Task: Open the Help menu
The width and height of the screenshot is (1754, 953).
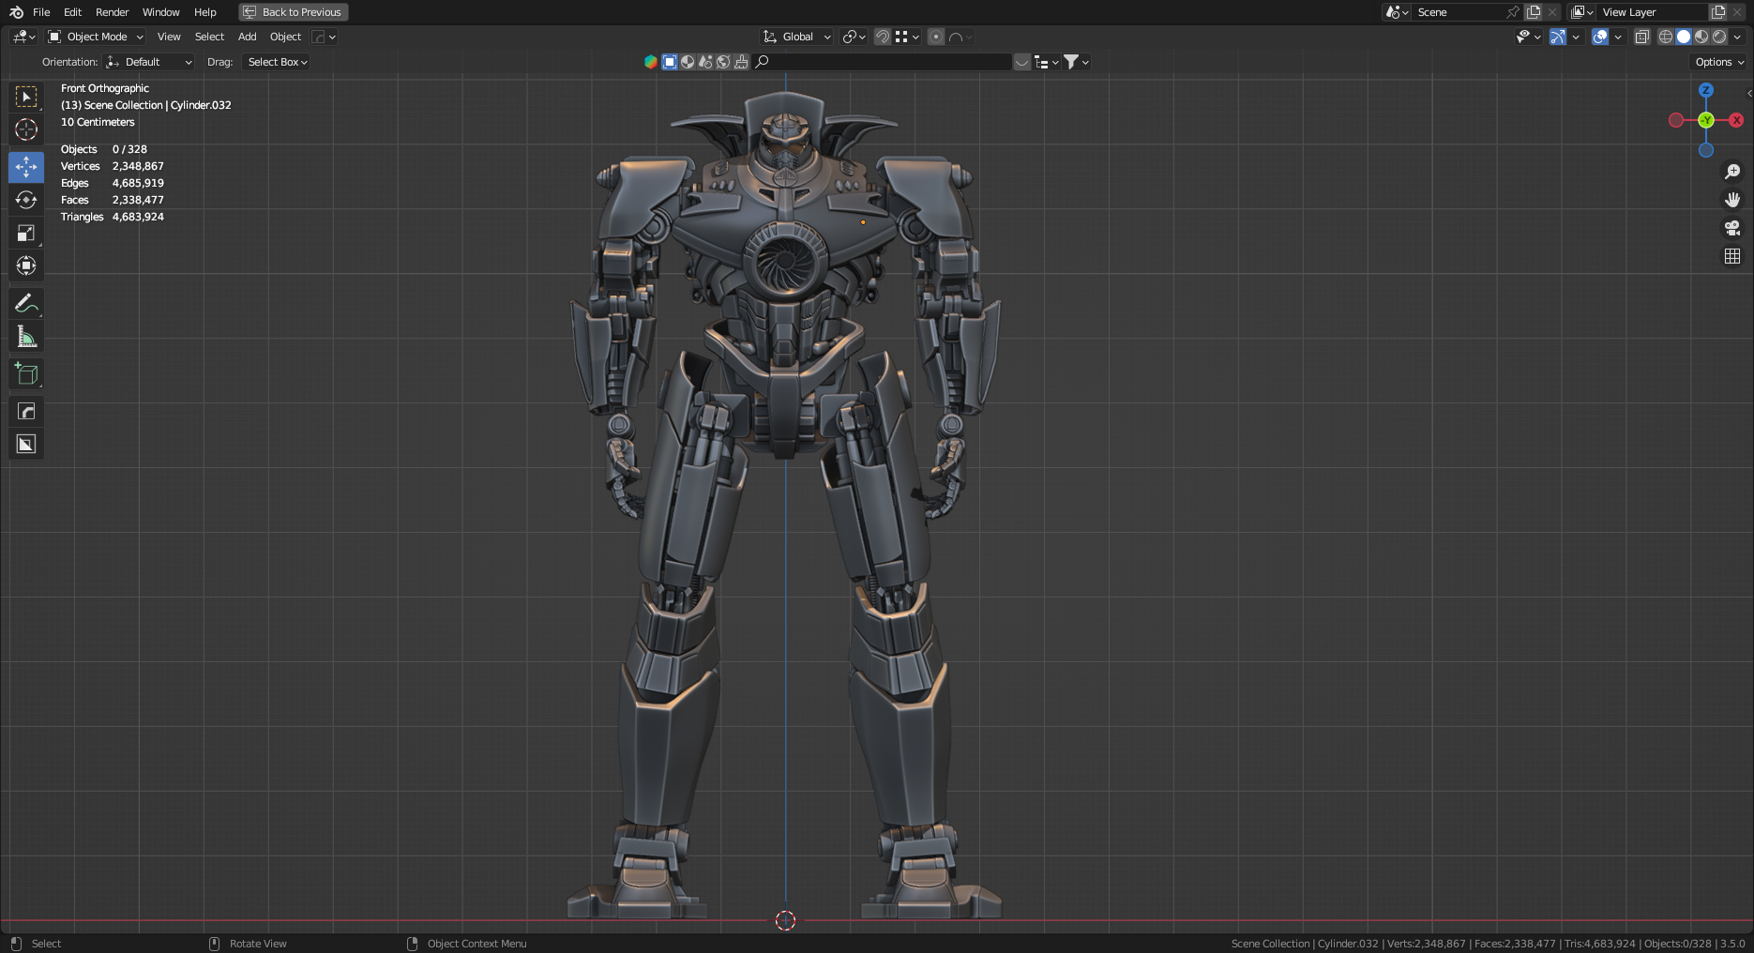Action: tap(204, 12)
